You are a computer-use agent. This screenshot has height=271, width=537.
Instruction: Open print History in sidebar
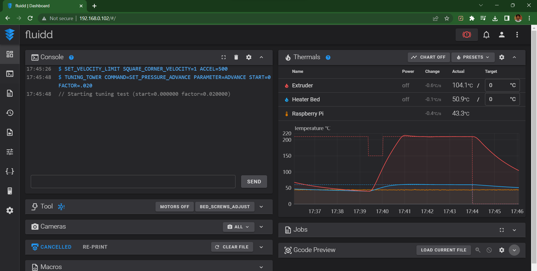pyautogui.click(x=10, y=113)
